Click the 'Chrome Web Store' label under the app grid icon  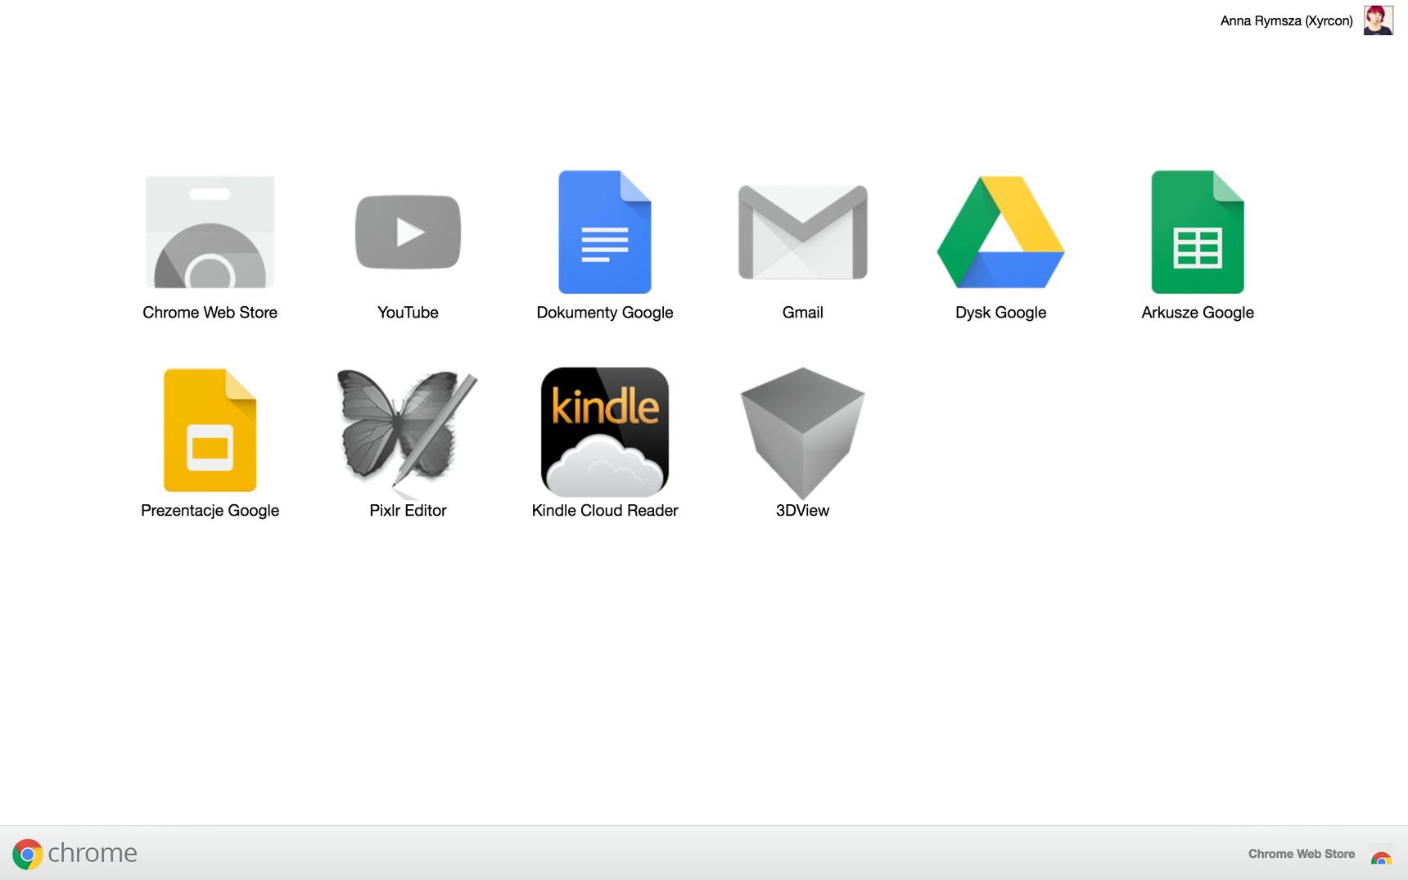210,313
